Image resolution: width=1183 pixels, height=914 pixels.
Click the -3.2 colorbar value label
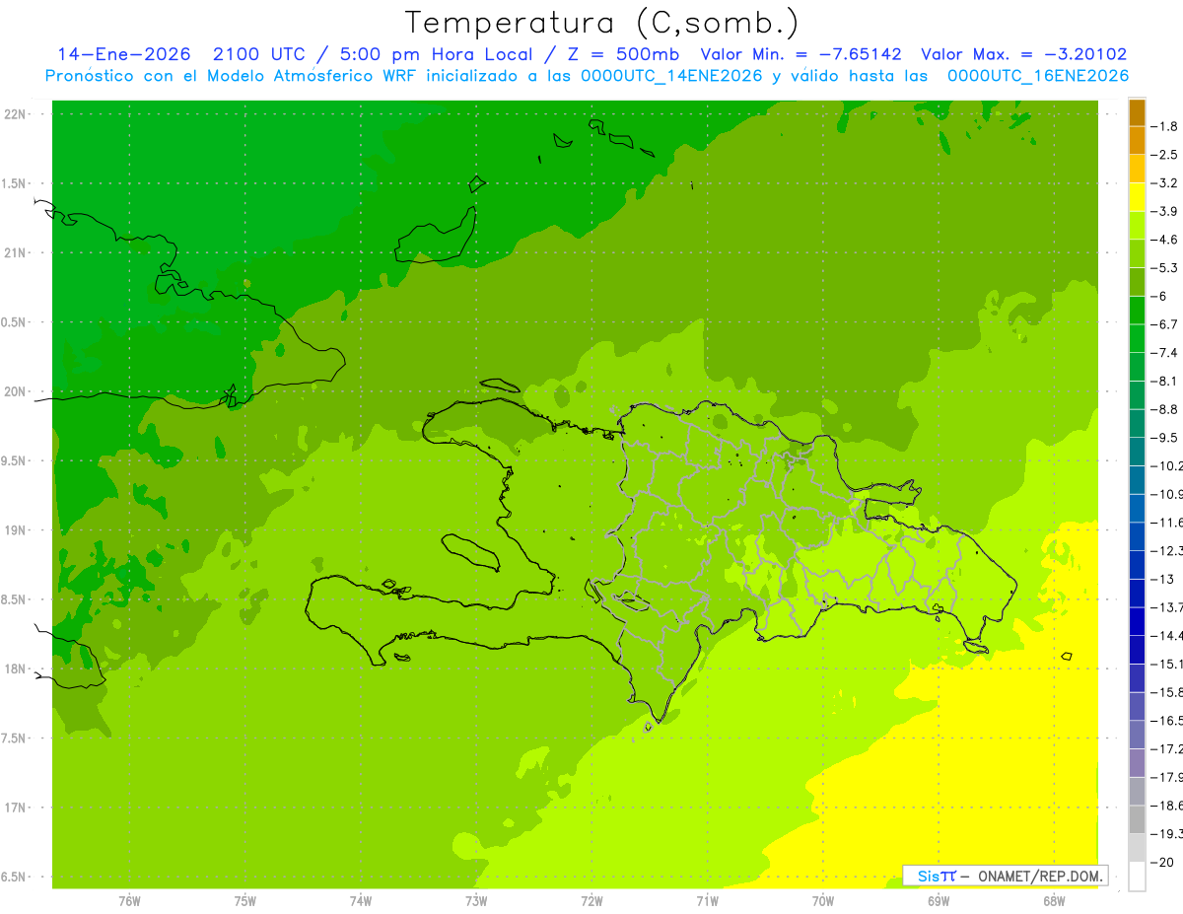1166,183
